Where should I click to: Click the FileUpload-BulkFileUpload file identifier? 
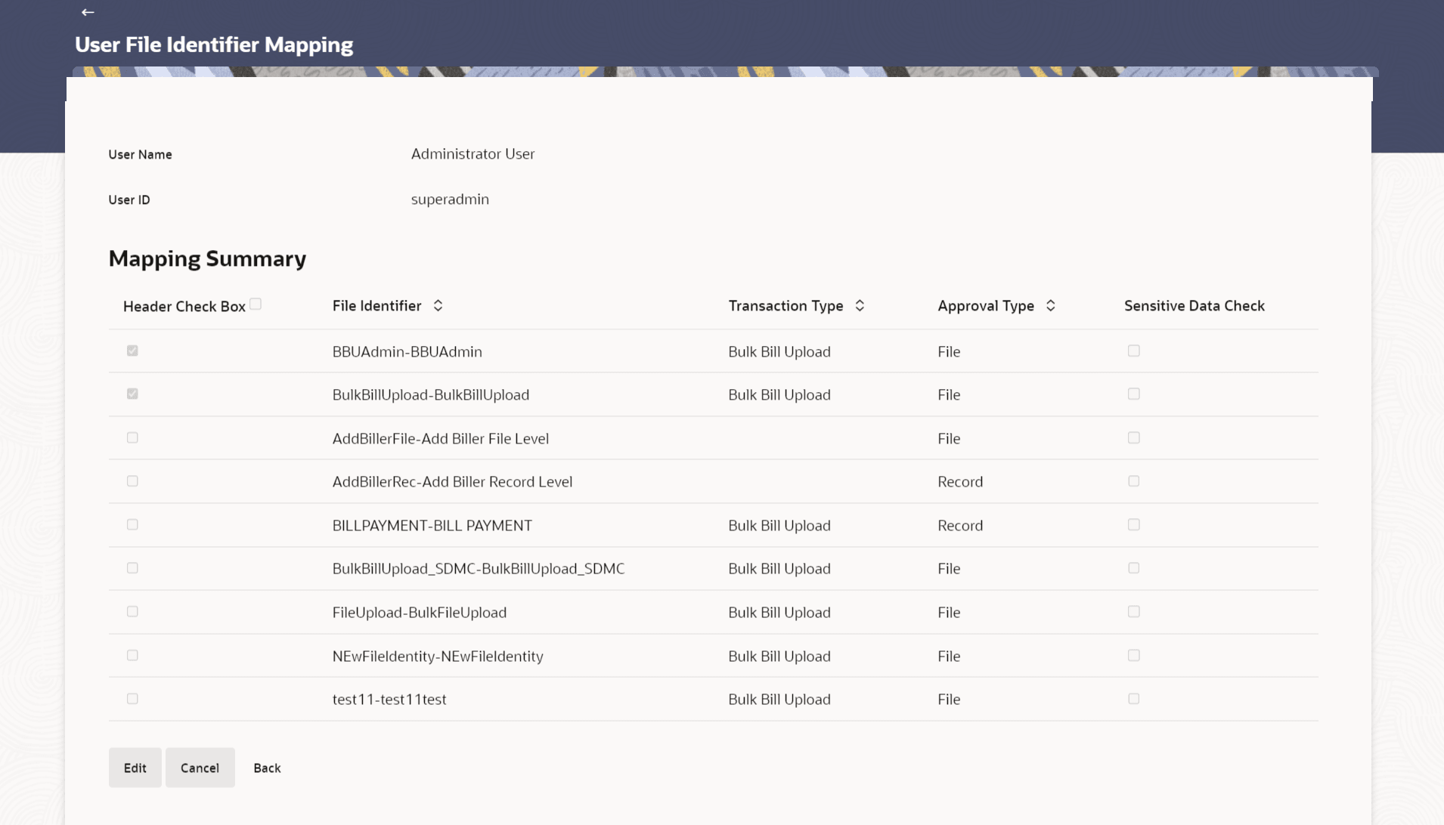coord(419,613)
